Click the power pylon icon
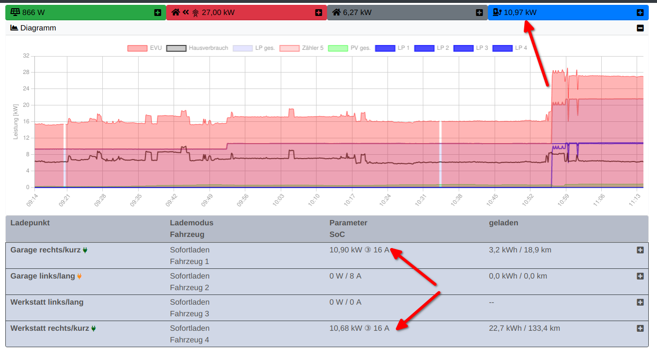Screen dimensions: 657x353 195,13
